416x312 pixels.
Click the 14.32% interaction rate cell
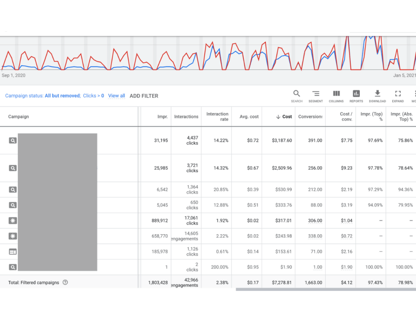[221, 168]
